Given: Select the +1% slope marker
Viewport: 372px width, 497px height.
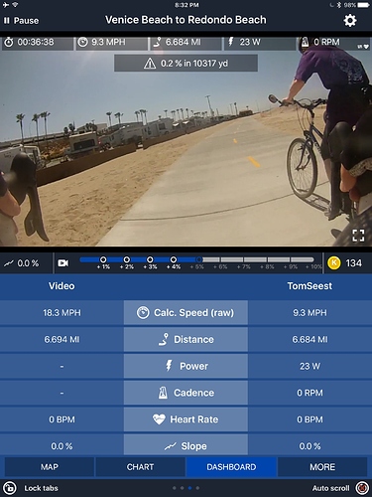Looking at the screenshot, I should (x=103, y=259).
